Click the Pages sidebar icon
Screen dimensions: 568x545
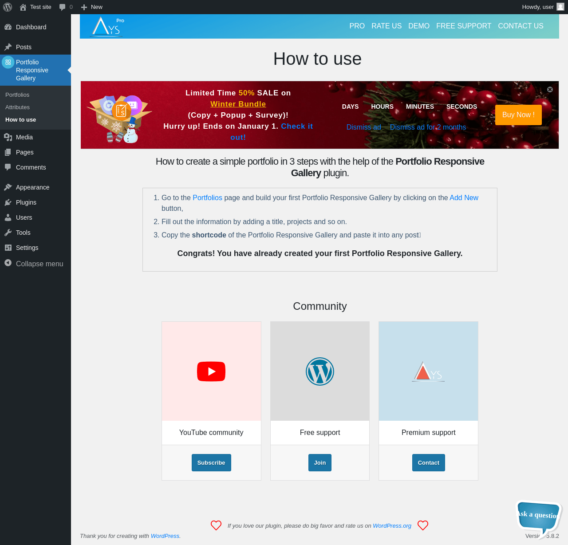[8, 152]
